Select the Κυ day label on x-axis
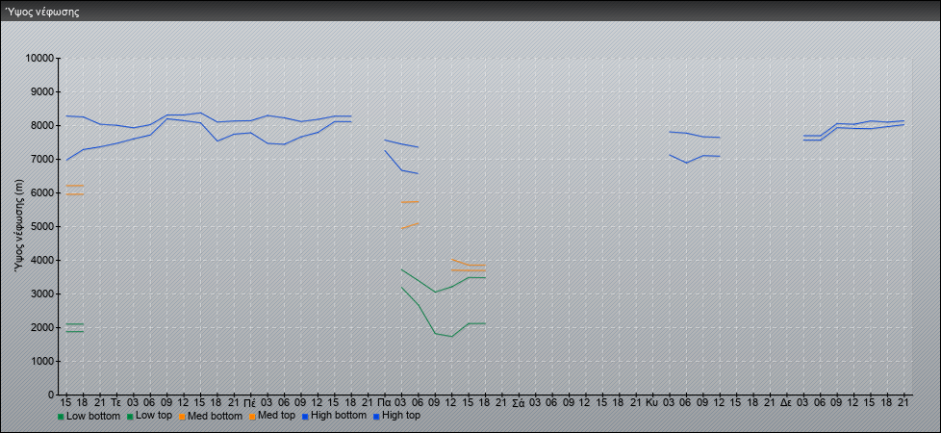The height and width of the screenshot is (433, 941). point(652,403)
